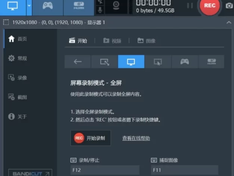
Task: Click the 捕捉图像 hotkey field F11
Action: coord(185,170)
